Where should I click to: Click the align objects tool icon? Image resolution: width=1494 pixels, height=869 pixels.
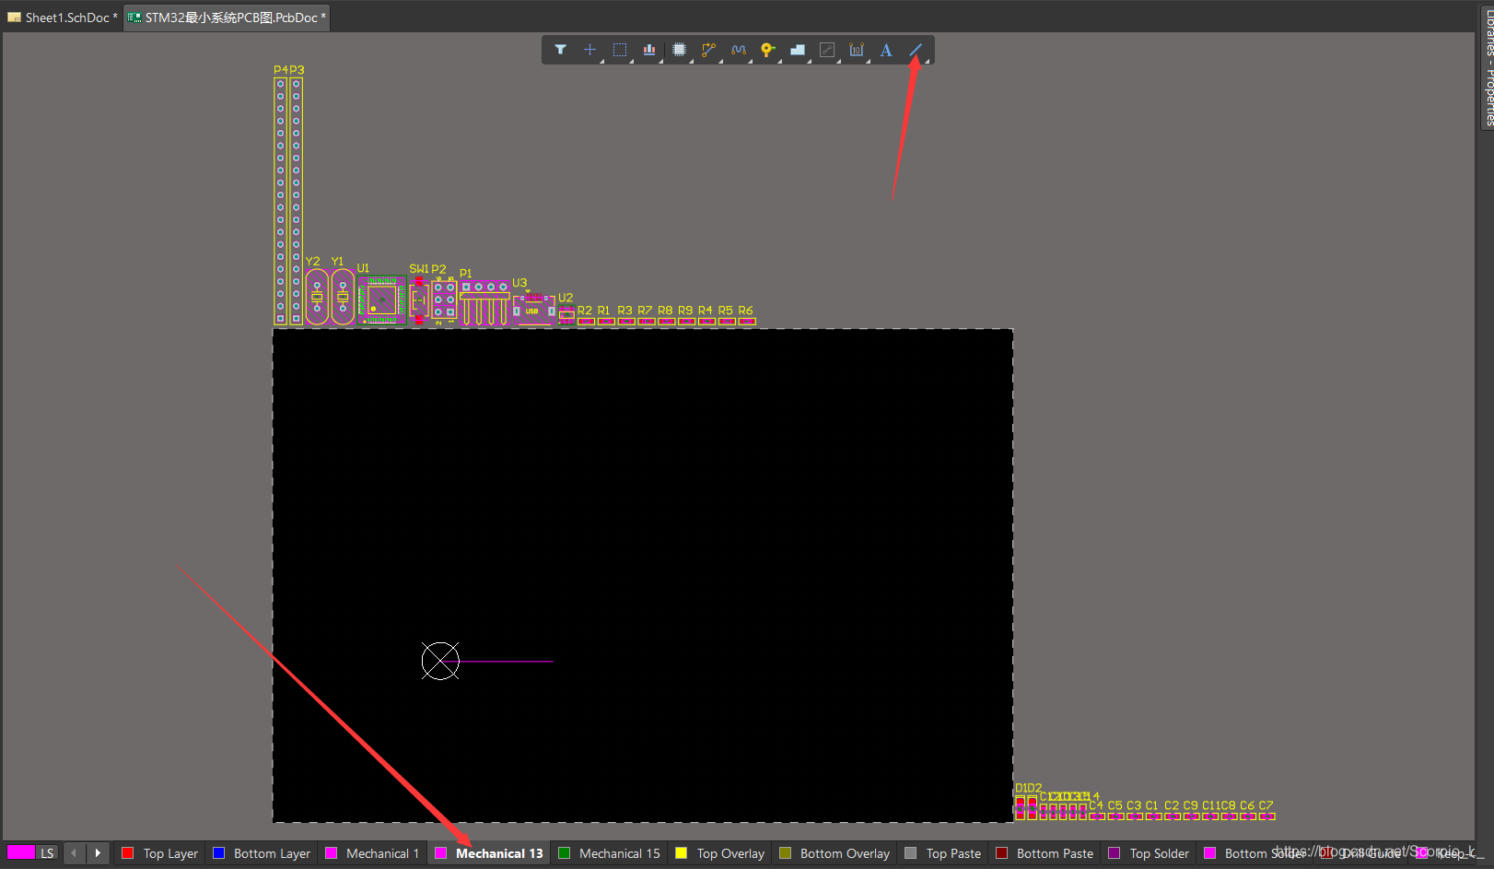(x=649, y=50)
